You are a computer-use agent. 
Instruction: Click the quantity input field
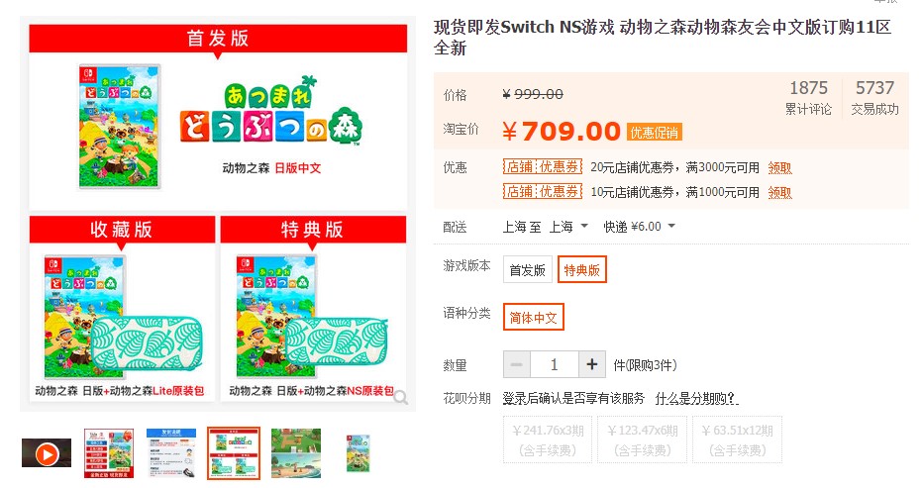point(555,364)
